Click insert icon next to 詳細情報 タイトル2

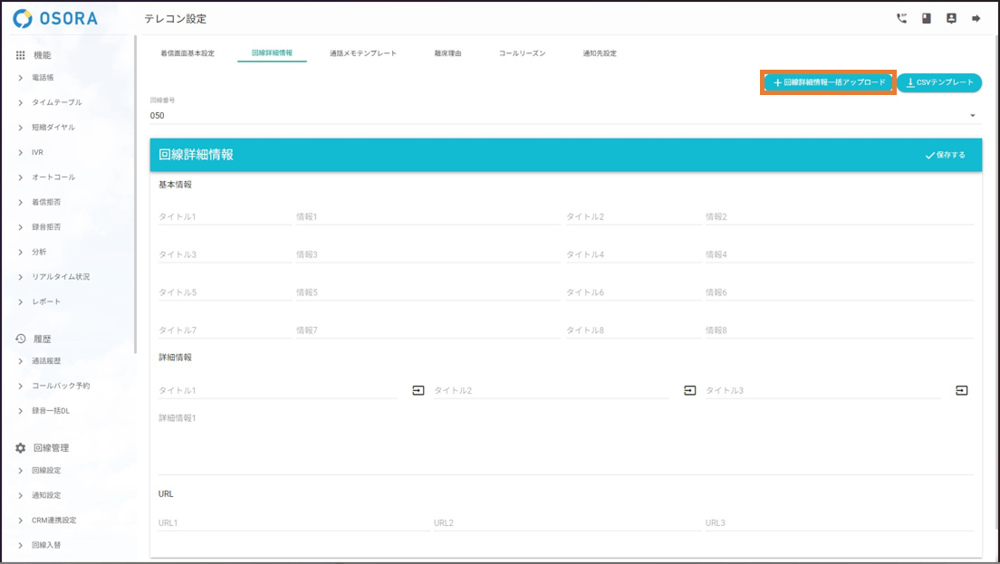[690, 390]
